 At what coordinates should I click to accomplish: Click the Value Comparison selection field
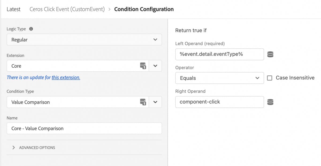(72, 102)
